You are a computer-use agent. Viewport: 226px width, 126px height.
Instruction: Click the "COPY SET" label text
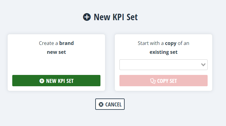167,81
